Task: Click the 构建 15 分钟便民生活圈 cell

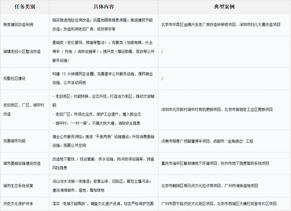Action: pos(104,78)
